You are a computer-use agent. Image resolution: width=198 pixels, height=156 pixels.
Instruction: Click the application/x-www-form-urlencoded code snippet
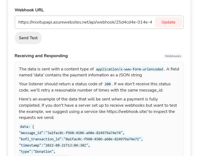click(x=130, y=69)
